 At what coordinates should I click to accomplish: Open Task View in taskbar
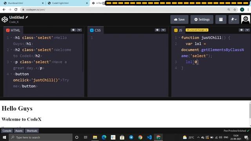(x=85, y=137)
